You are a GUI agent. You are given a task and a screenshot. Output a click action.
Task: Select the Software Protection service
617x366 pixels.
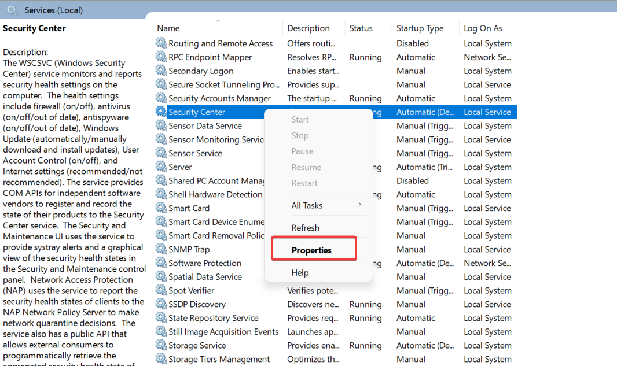coord(205,263)
